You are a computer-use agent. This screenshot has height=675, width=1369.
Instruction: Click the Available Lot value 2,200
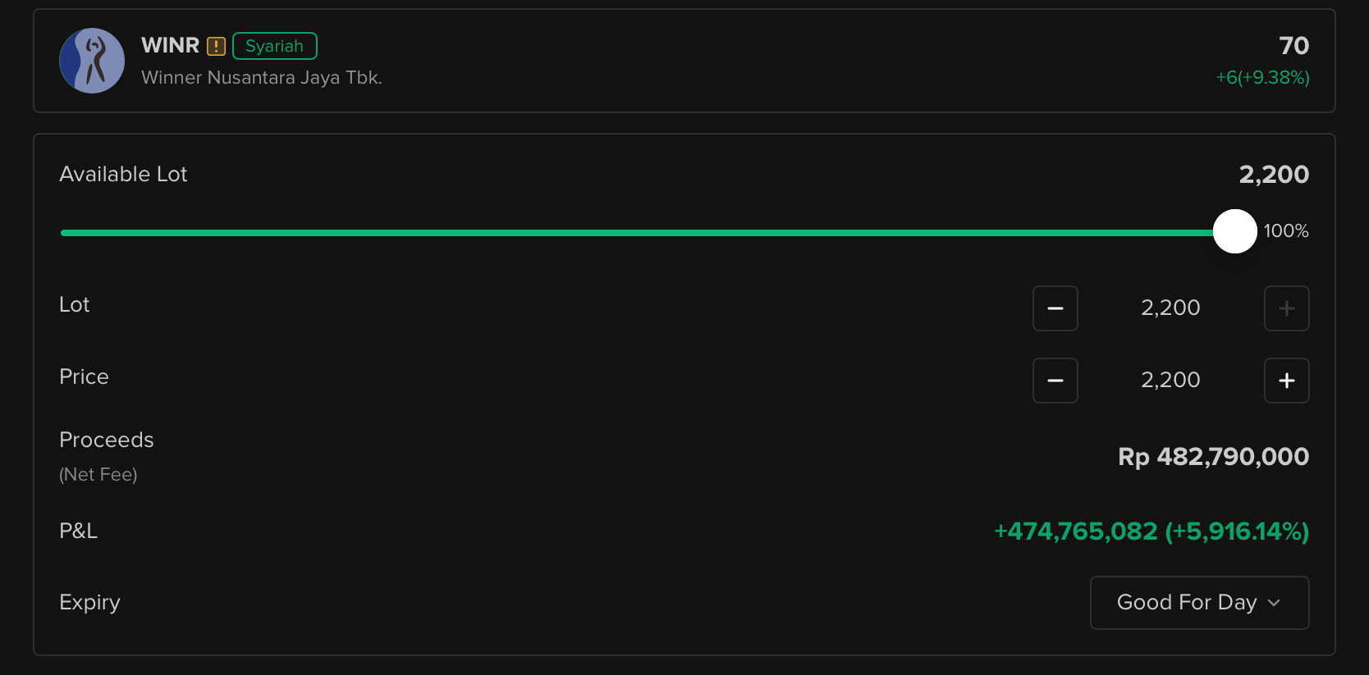pyautogui.click(x=1273, y=175)
